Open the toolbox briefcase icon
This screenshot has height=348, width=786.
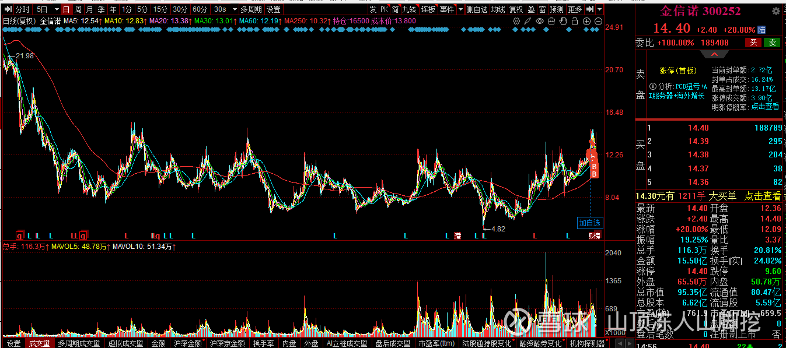(x=551, y=21)
